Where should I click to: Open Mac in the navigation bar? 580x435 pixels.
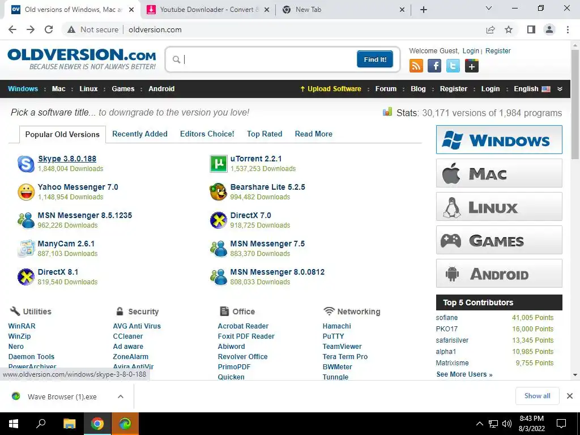tap(58, 89)
